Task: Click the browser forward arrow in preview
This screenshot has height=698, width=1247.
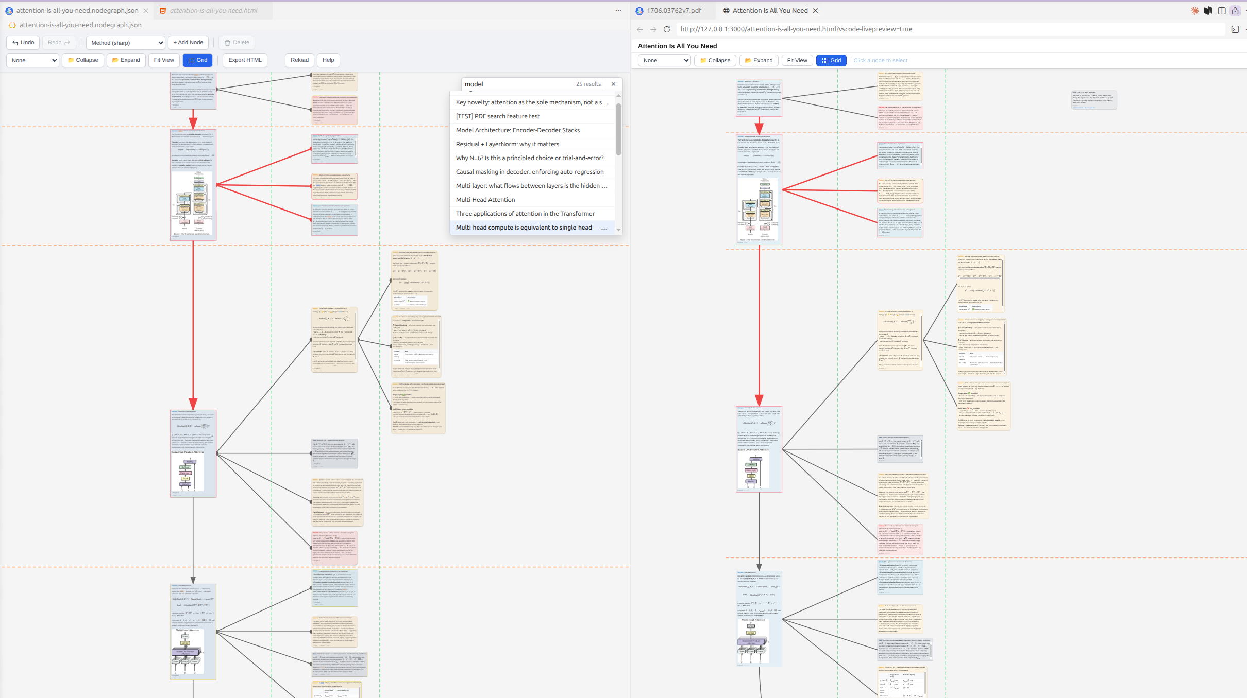Action: (x=653, y=29)
